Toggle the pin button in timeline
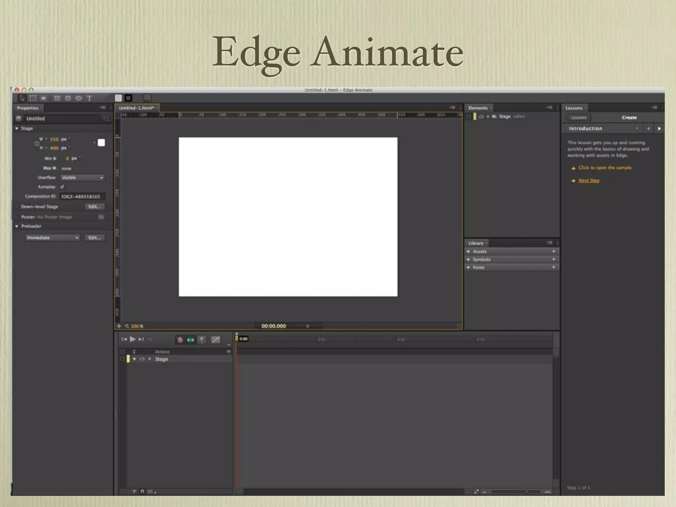Image resolution: width=676 pixels, height=507 pixels. point(202,340)
